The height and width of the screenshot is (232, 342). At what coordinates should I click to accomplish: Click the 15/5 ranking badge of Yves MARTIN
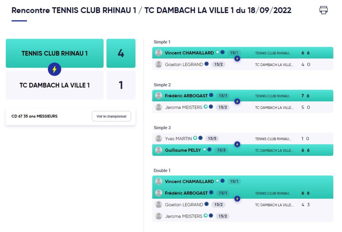(x=212, y=138)
